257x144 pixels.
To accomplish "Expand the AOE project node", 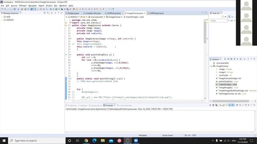I will click(2, 17).
